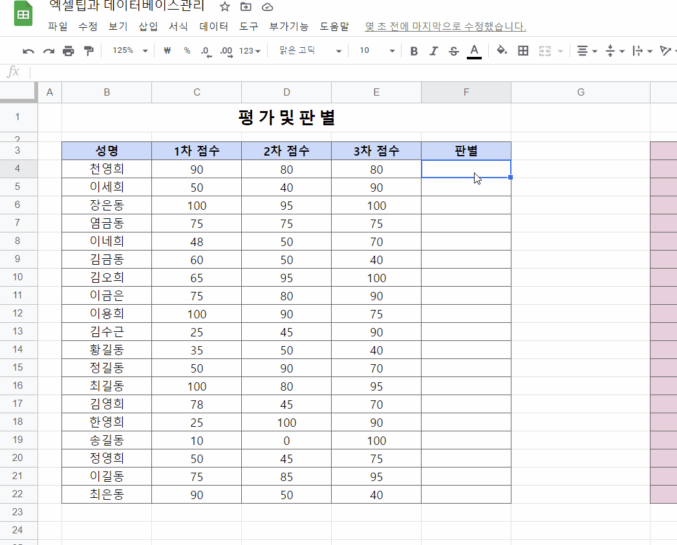Toggle Strikethrough formatting
The height and width of the screenshot is (545, 677).
click(453, 51)
